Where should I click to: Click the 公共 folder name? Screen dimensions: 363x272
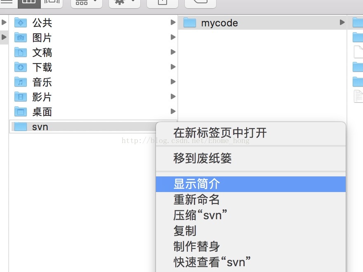(42, 23)
